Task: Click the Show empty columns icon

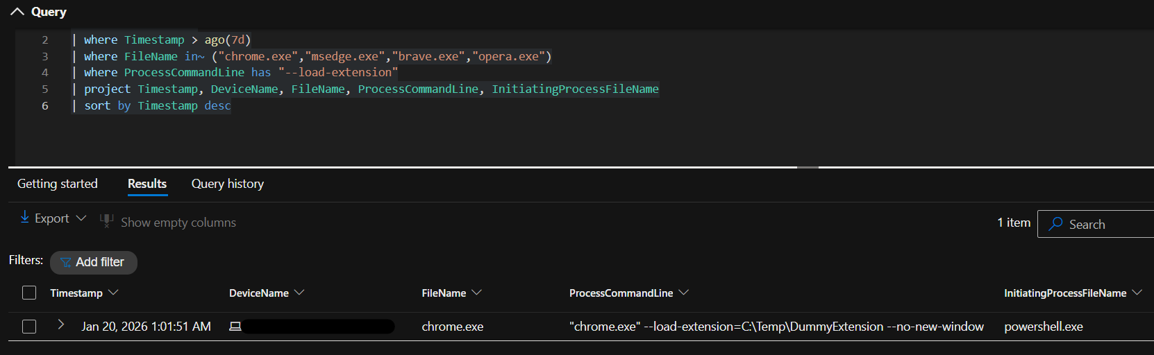Action: (x=106, y=220)
